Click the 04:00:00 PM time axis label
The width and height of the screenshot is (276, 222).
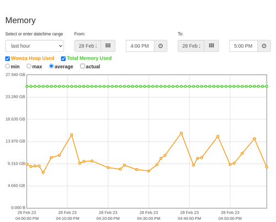click(27, 219)
